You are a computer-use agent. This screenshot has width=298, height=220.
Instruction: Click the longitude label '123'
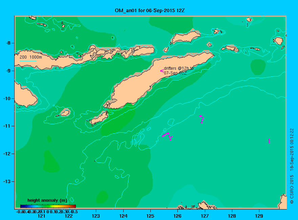[96, 216]
